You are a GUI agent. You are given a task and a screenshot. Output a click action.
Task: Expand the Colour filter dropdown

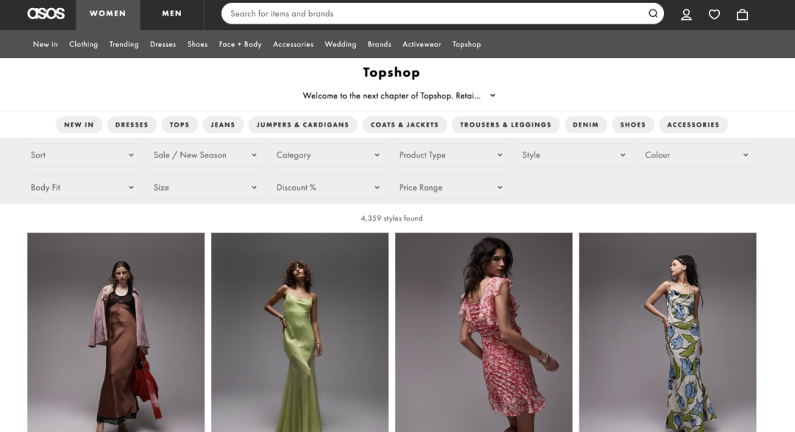tap(696, 155)
